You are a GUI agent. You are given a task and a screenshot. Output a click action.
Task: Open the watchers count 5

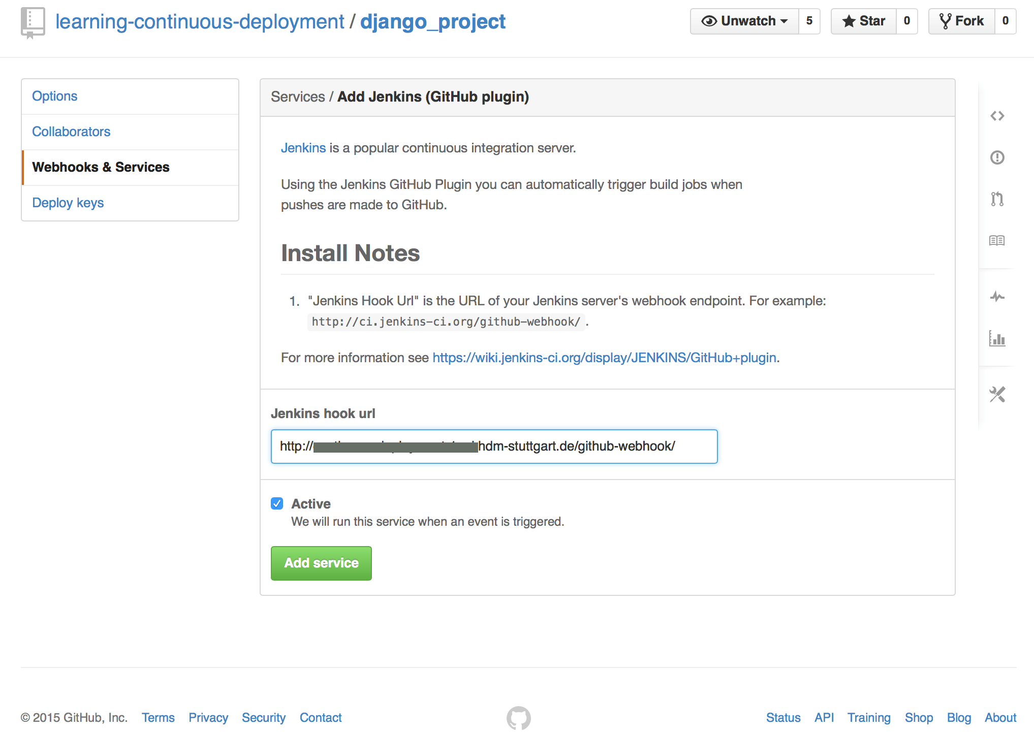coord(809,21)
